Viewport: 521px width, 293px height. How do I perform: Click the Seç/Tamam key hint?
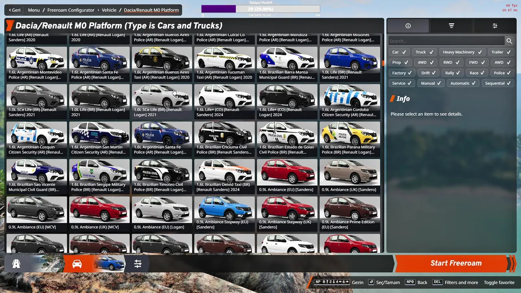tap(384, 282)
